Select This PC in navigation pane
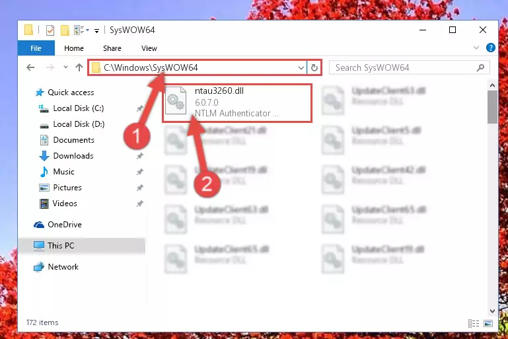The width and height of the screenshot is (508, 339). pos(61,246)
